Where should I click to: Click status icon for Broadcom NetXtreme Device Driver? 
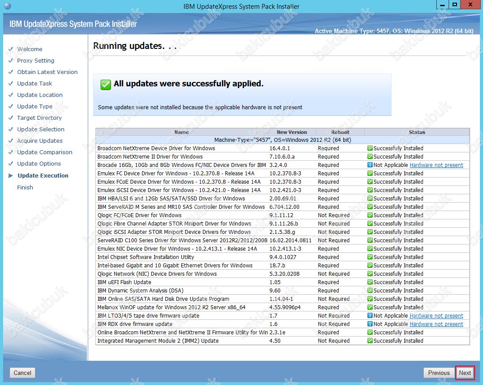click(370, 148)
